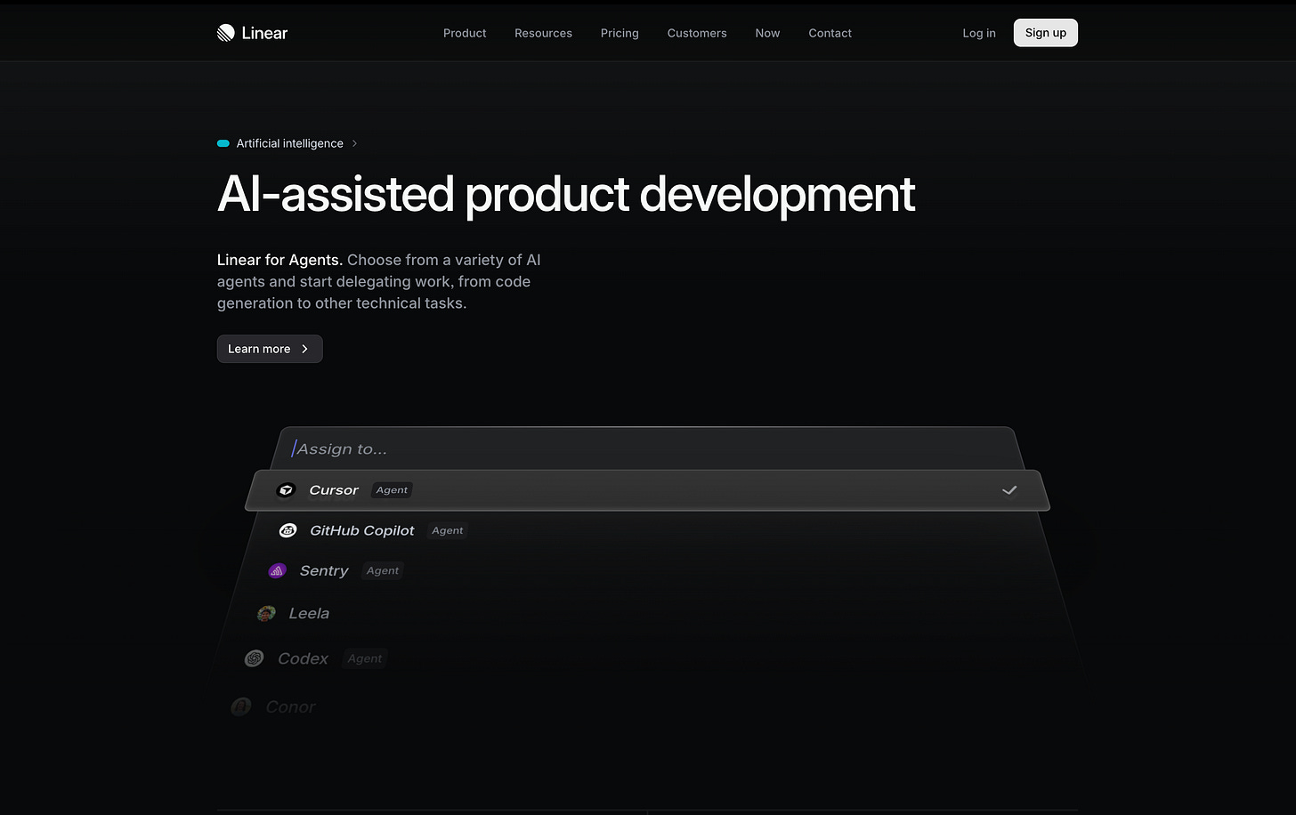Select GitHub Copilot in the list
Screen dimensions: 1296x815
[361, 530]
